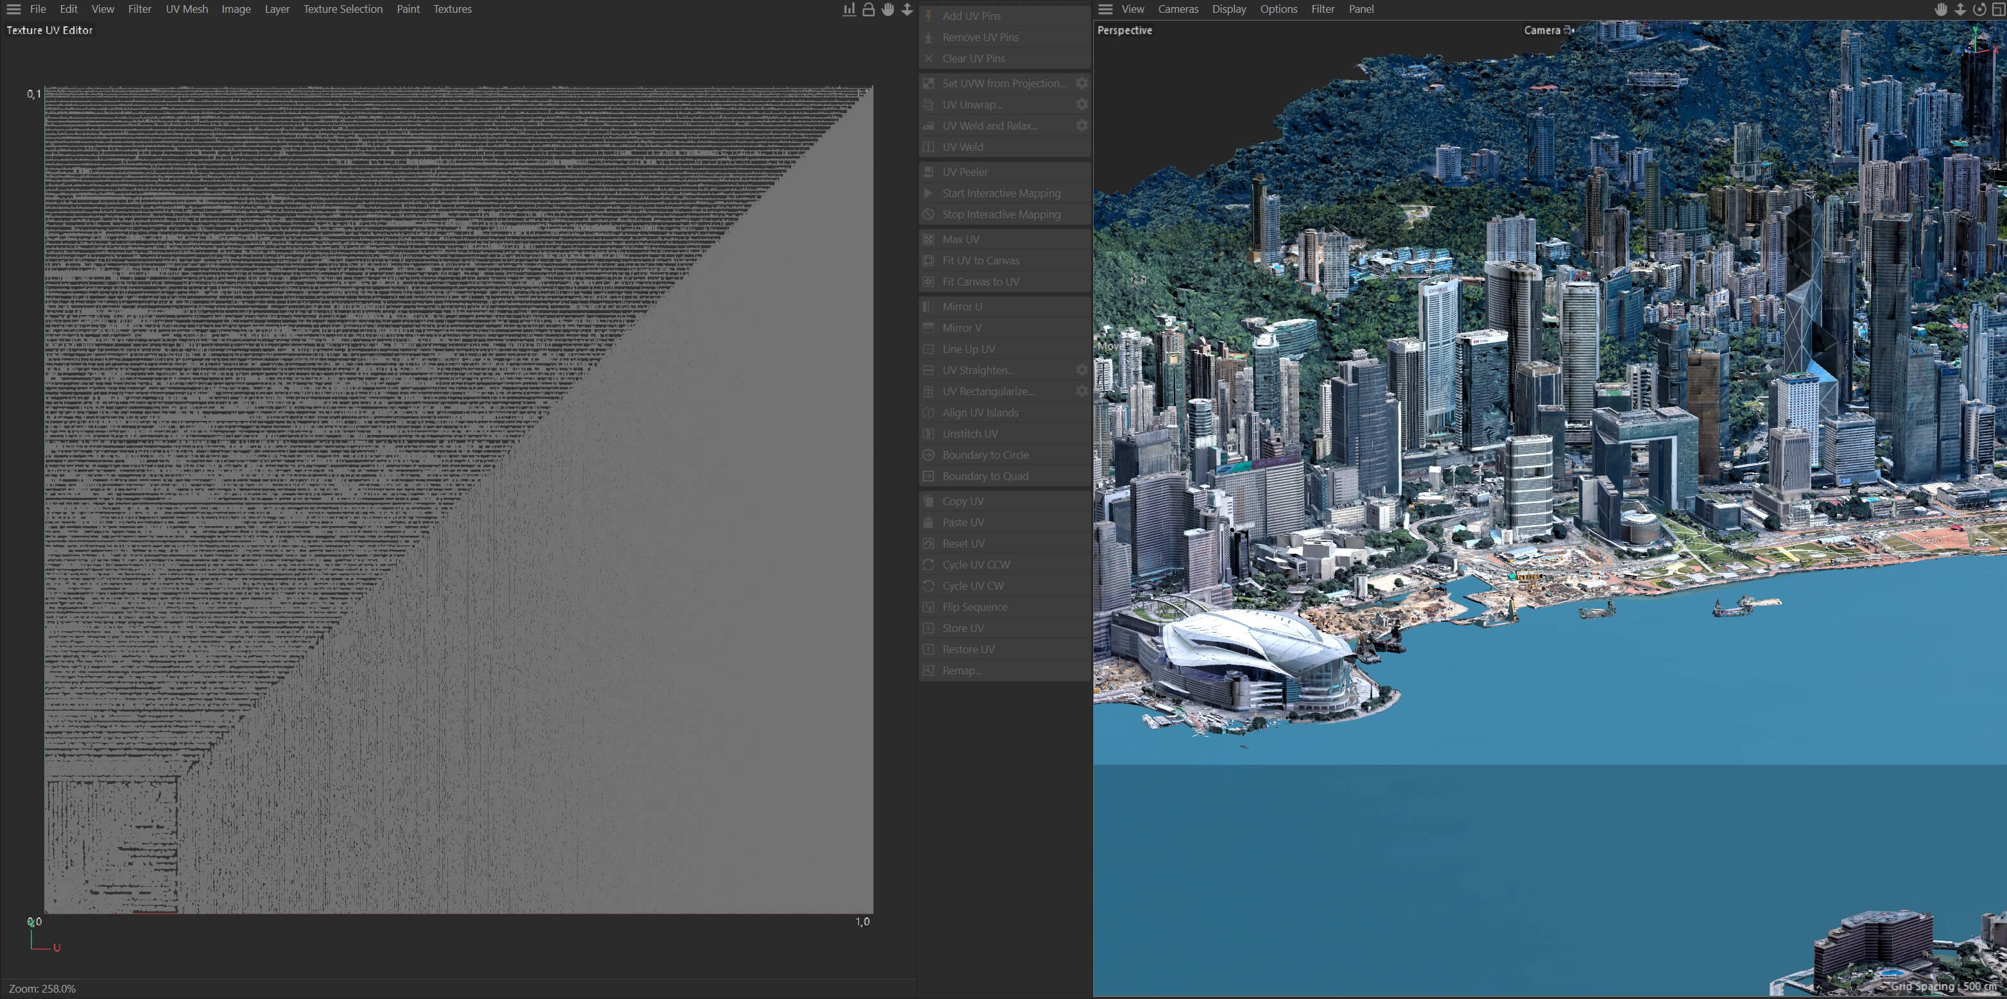
Task: Open the Panel menu
Action: (x=1361, y=10)
